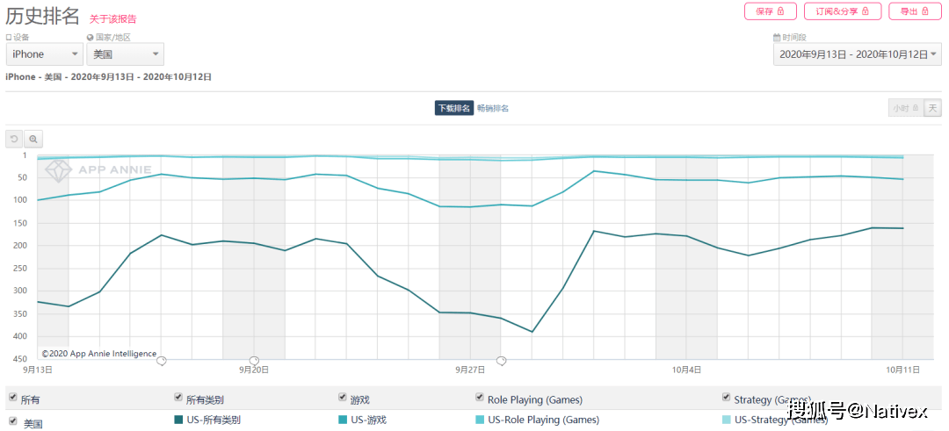The width and height of the screenshot is (949, 431).
Task: Uncheck the Role Playing (Games) checkbox
Action: (x=480, y=398)
